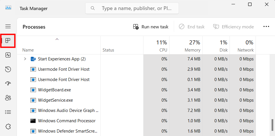Open App history from sidebar
The height and width of the screenshot is (136, 275).
click(x=8, y=69)
